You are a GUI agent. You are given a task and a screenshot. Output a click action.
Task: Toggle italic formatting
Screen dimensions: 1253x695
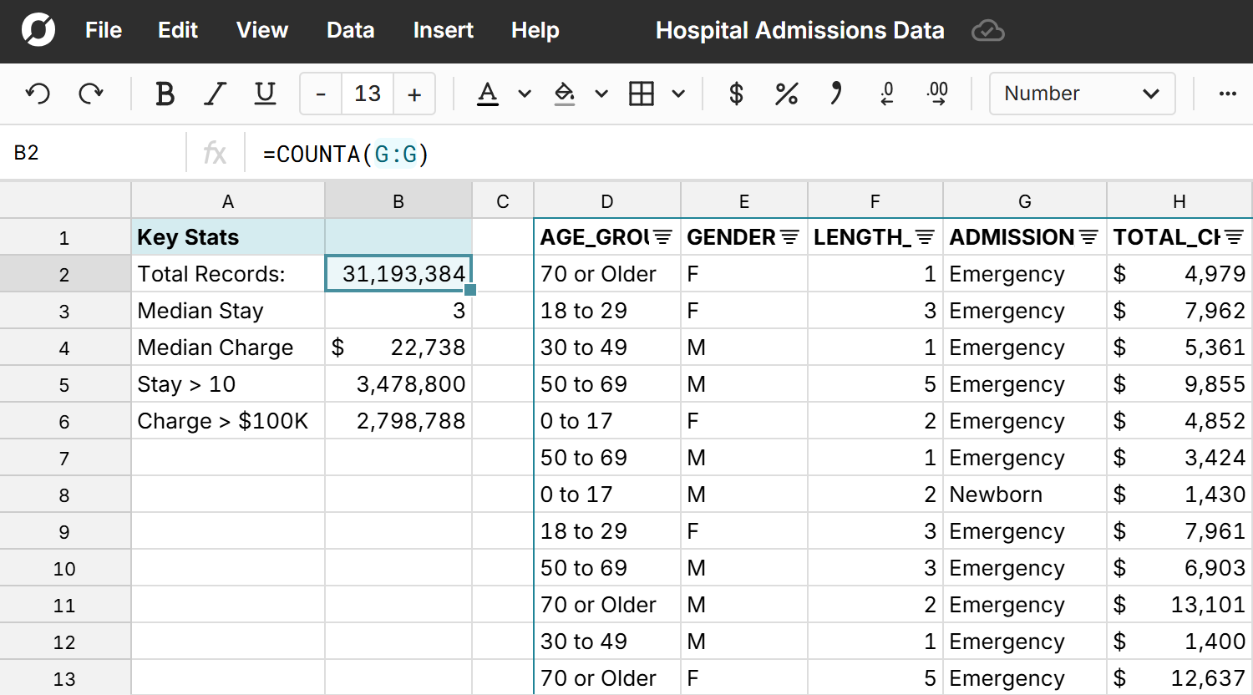(215, 94)
